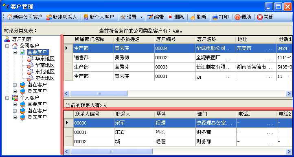This screenshot has width=294, height=157.
Task: Click the card icon beside 华南地区
Action: 30,65
